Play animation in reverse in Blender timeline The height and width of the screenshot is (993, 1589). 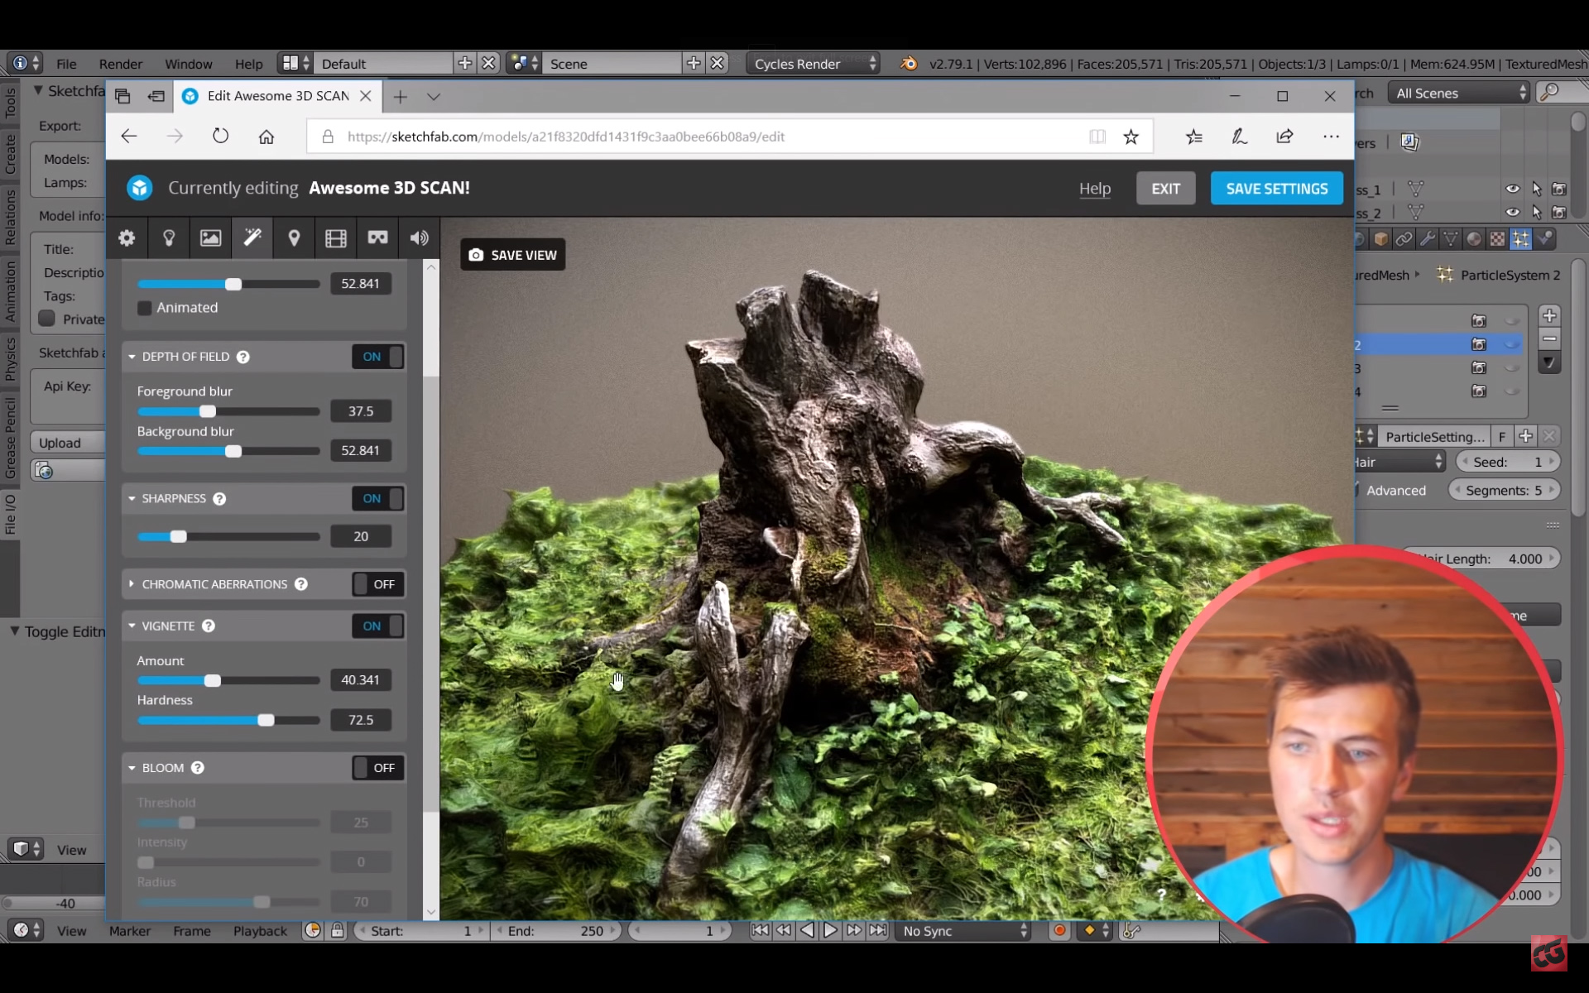807,931
